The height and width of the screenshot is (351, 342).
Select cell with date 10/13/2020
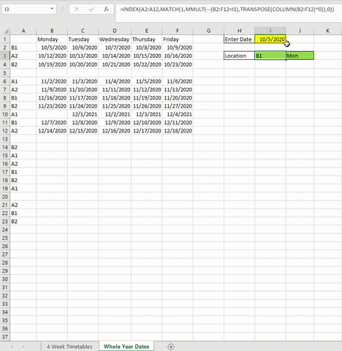pos(83,56)
